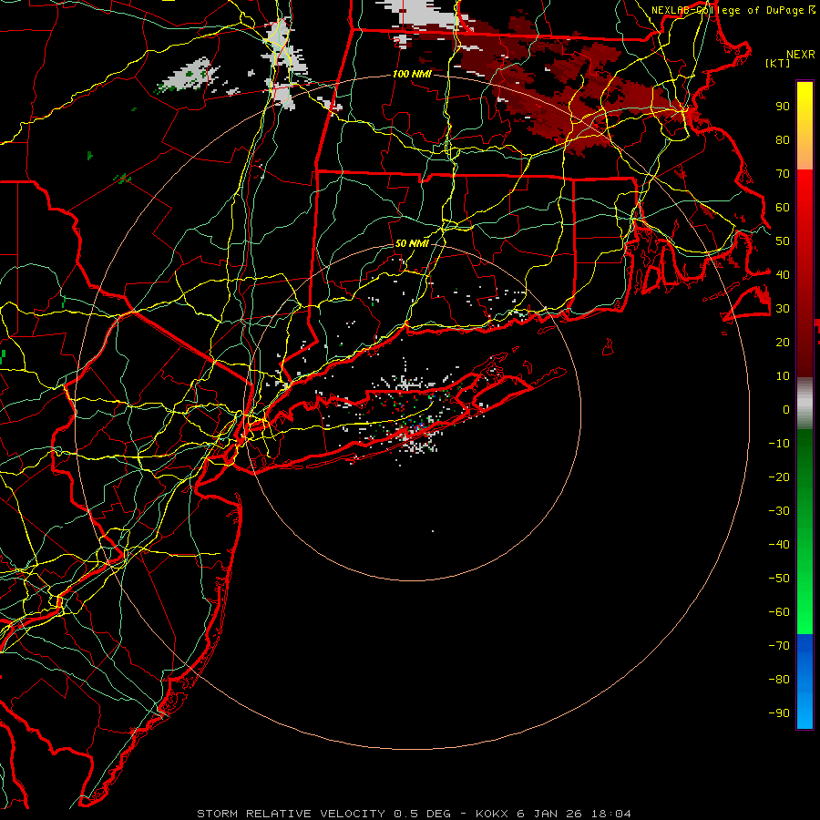This screenshot has height=820, width=820.
Task: Click the 50 NMI range ring label
Action: pyautogui.click(x=412, y=243)
